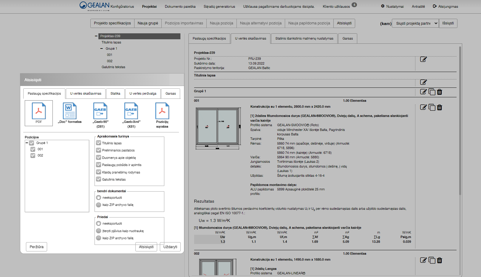The height and width of the screenshot is (277, 481).
Task: Open the client requests badge showing 4
Action: click(354, 5)
